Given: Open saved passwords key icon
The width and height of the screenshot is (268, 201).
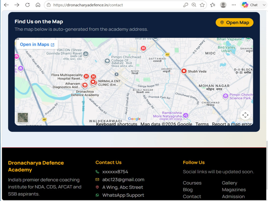Looking at the screenshot, I should click(x=186, y=5).
